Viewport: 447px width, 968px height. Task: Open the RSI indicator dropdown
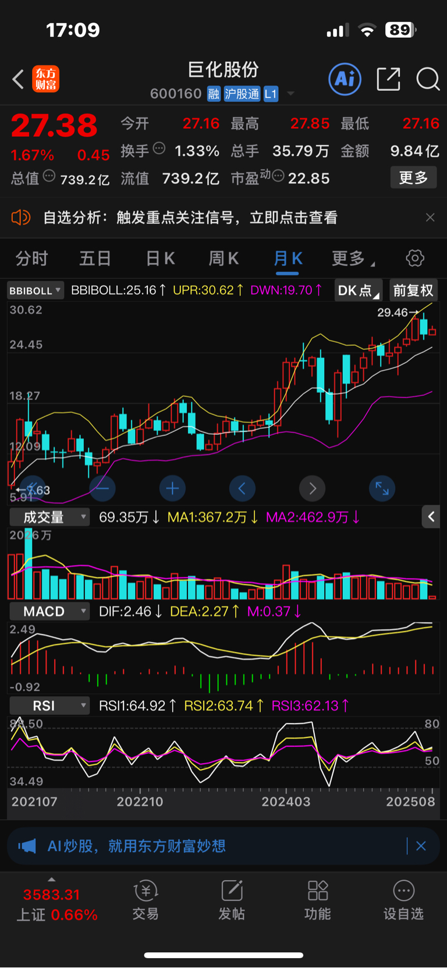[49, 705]
